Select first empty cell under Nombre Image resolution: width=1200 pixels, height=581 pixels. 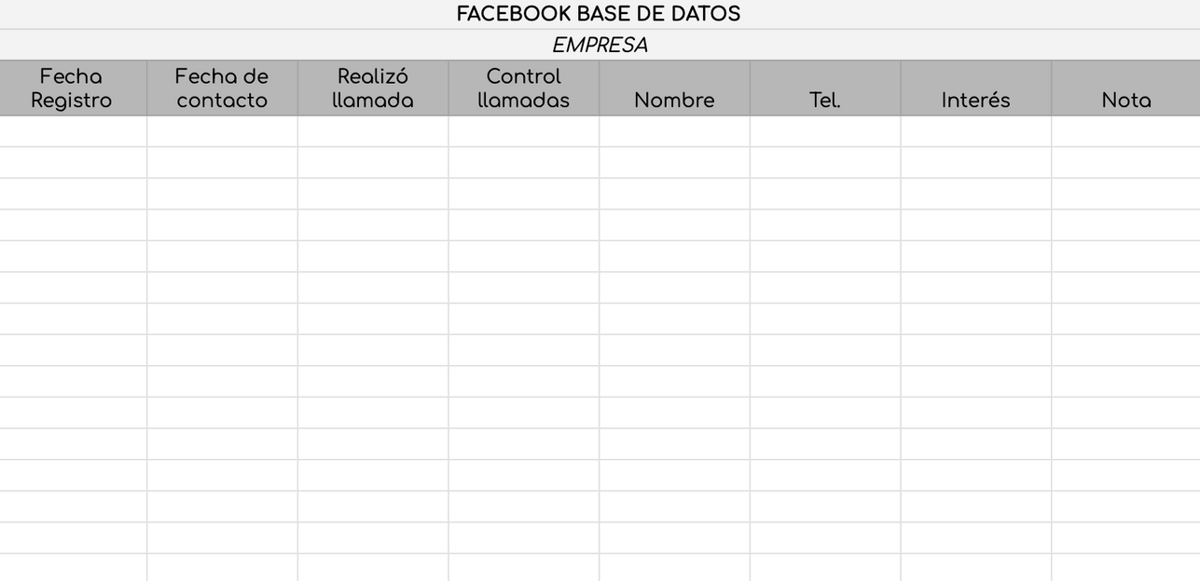pos(674,131)
